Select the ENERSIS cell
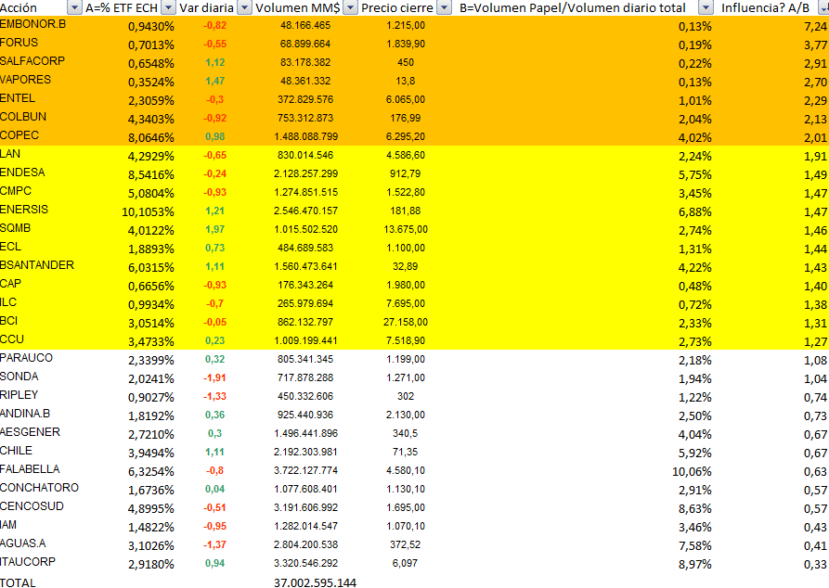The width and height of the screenshot is (829, 588). point(24,210)
